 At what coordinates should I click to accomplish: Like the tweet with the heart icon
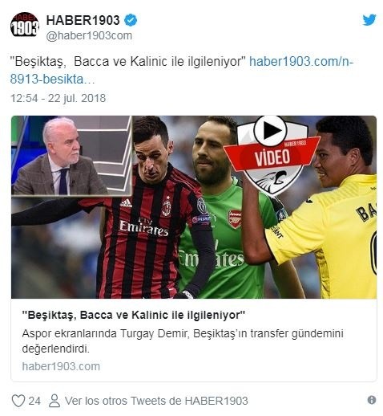18,401
